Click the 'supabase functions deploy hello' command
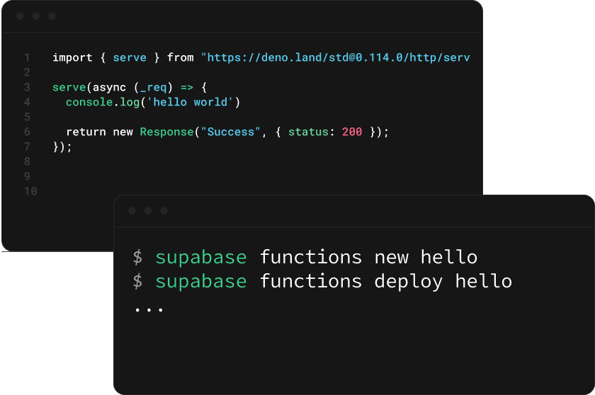 click(333, 282)
